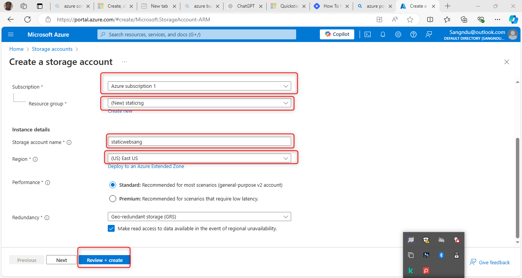The height and width of the screenshot is (278, 522).
Task: Open the Azure Support and Troubleshooting help icon
Action: (x=413, y=34)
